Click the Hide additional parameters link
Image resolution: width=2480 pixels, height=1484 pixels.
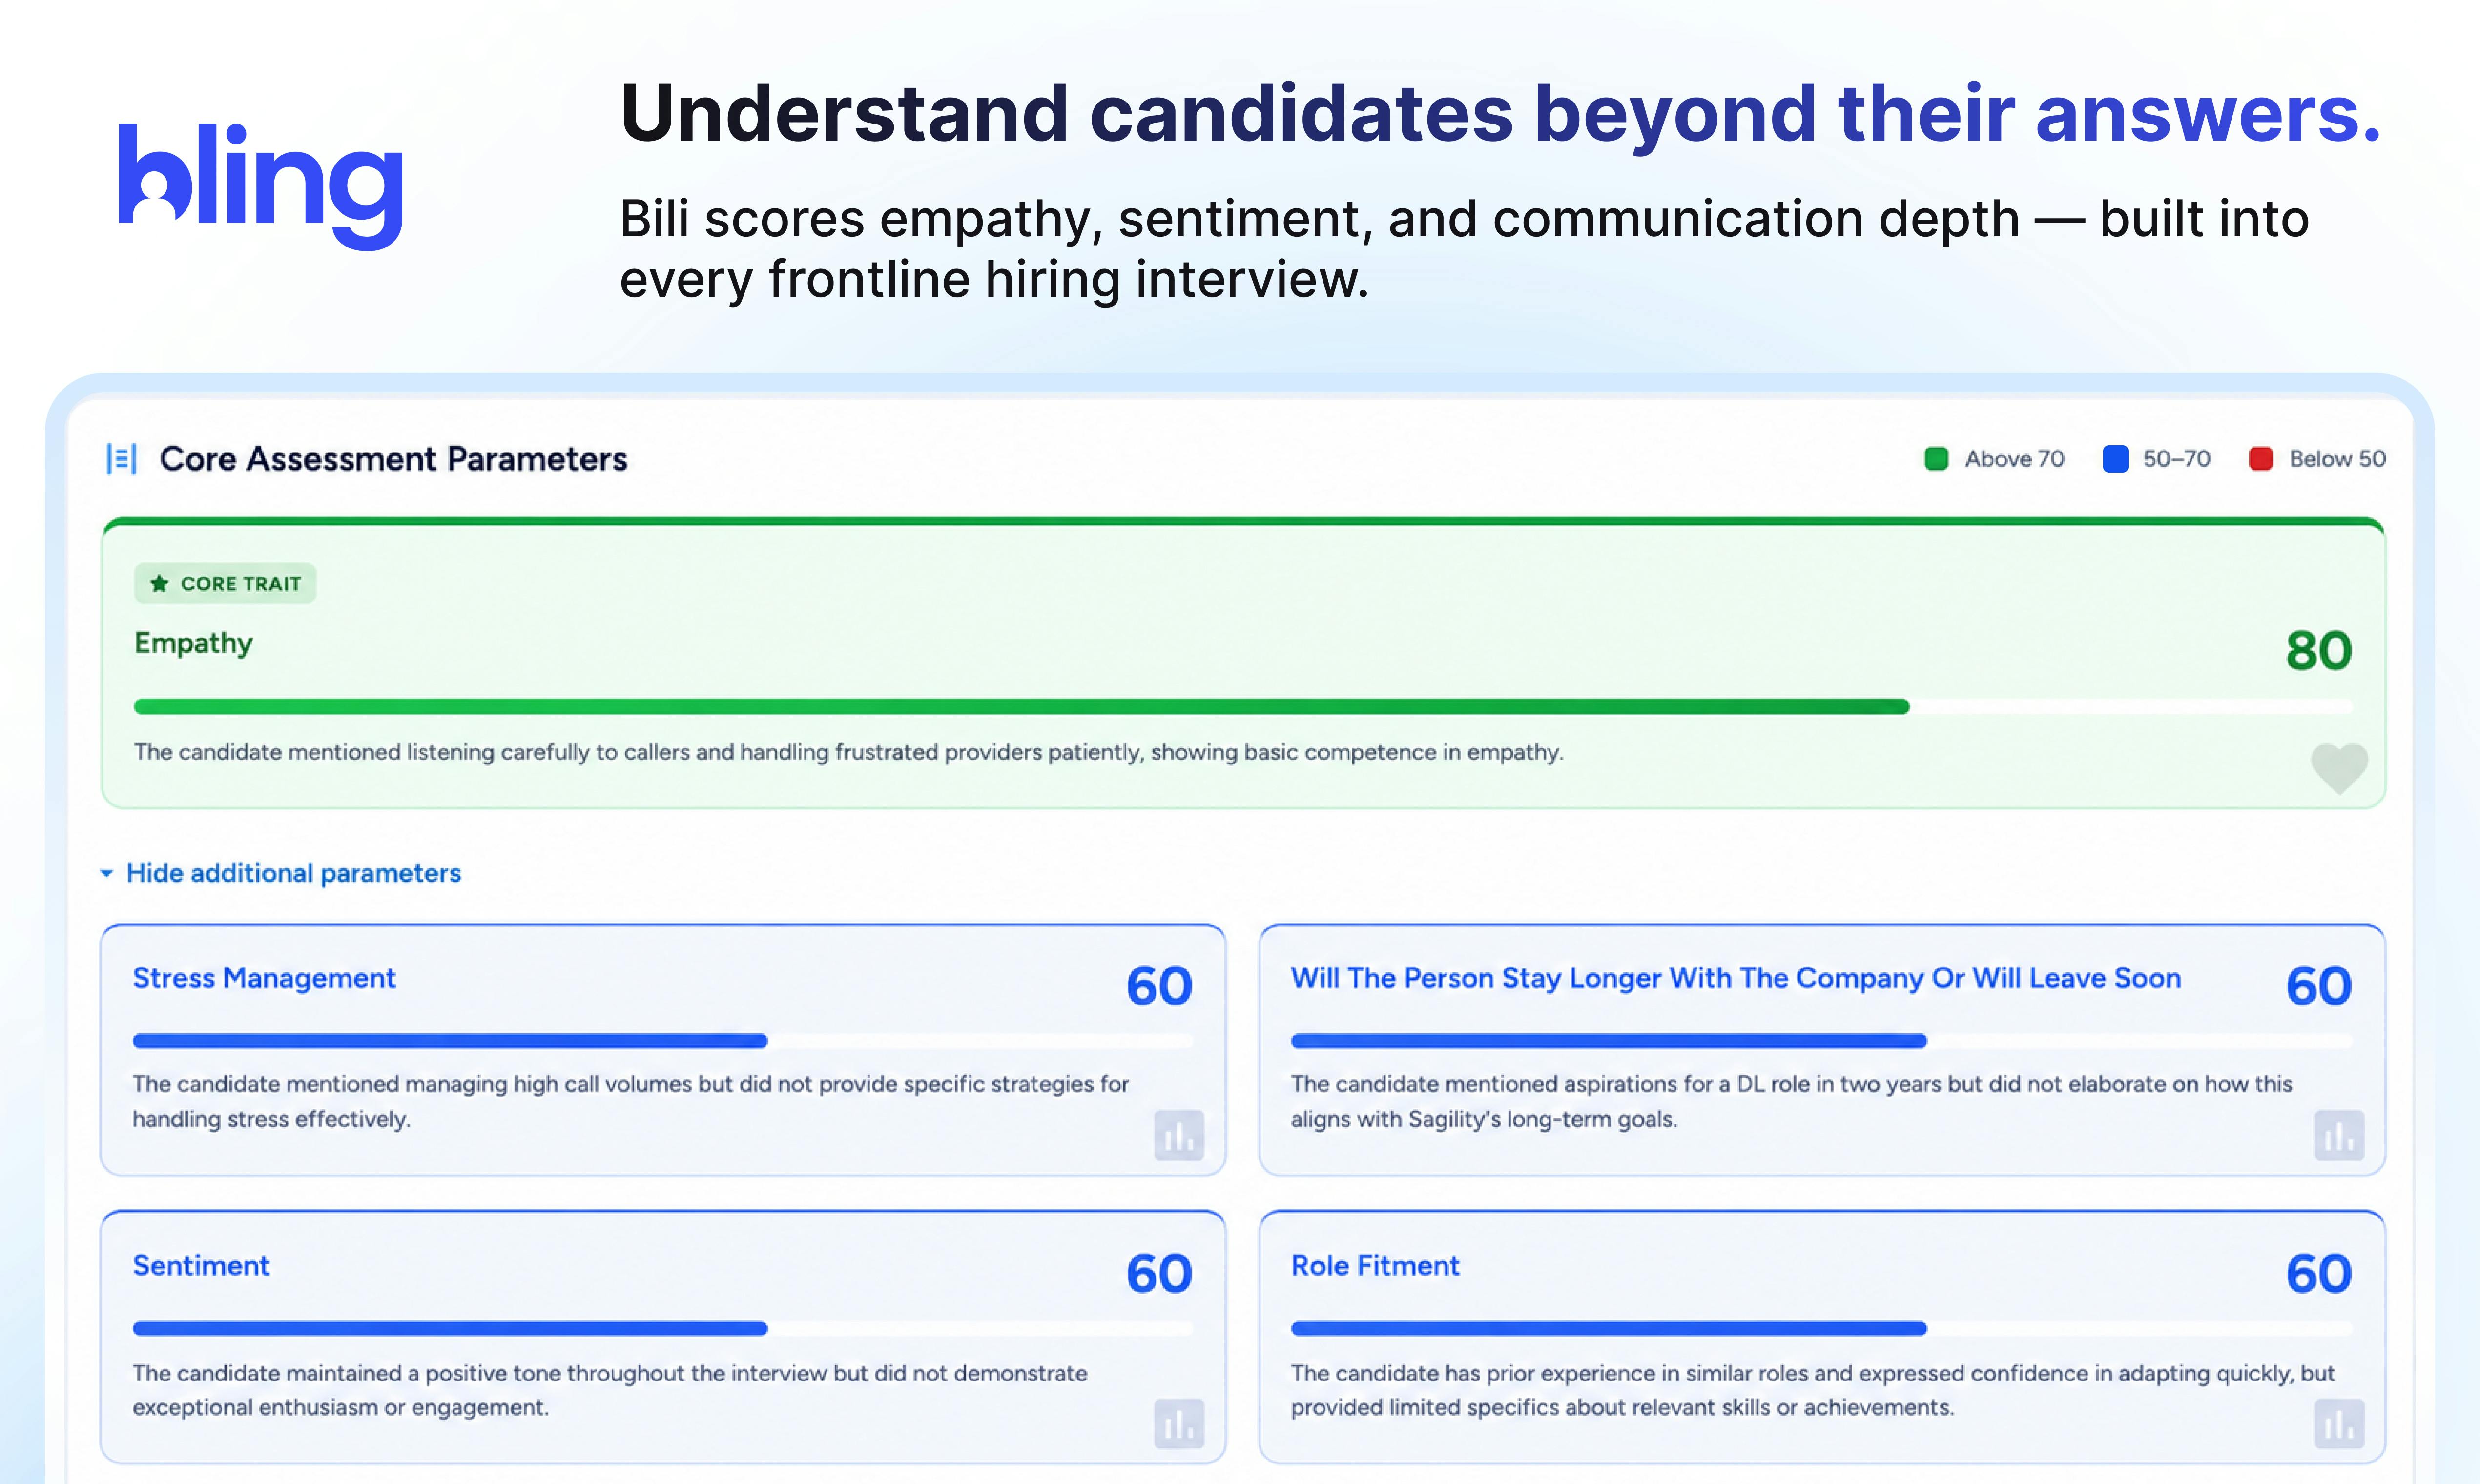click(x=293, y=873)
